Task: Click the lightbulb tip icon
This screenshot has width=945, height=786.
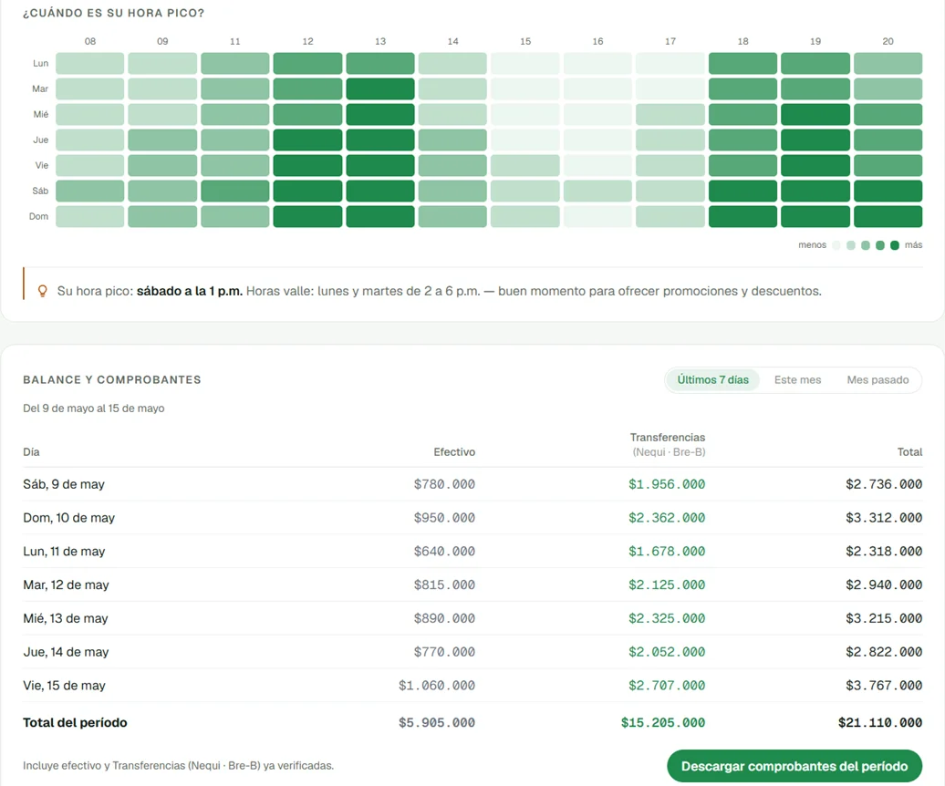Action: point(42,292)
